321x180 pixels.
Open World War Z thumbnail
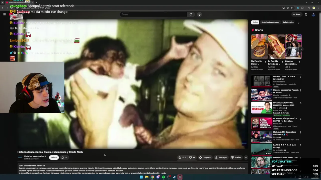coord(262,162)
